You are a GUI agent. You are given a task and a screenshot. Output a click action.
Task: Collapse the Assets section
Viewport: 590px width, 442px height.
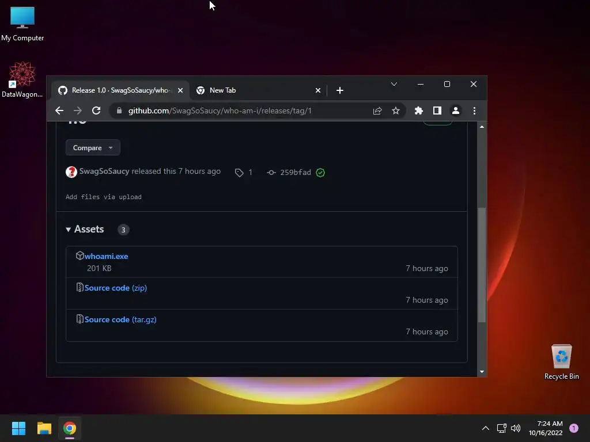coord(85,229)
